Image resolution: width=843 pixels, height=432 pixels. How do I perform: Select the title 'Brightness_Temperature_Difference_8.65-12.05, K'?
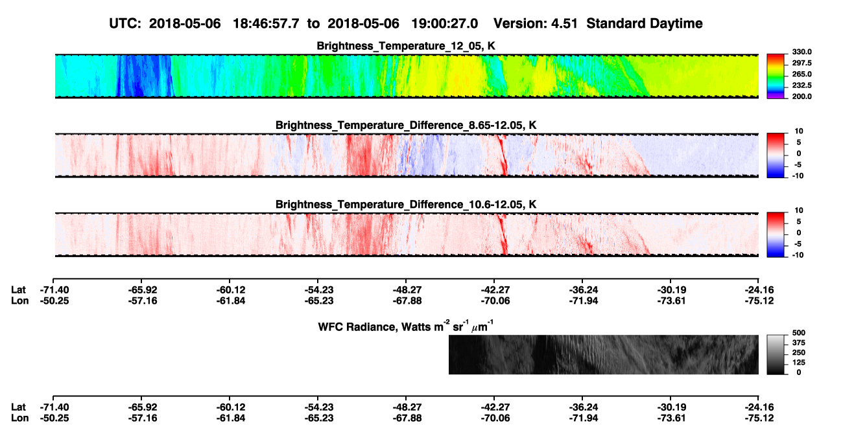[407, 125]
